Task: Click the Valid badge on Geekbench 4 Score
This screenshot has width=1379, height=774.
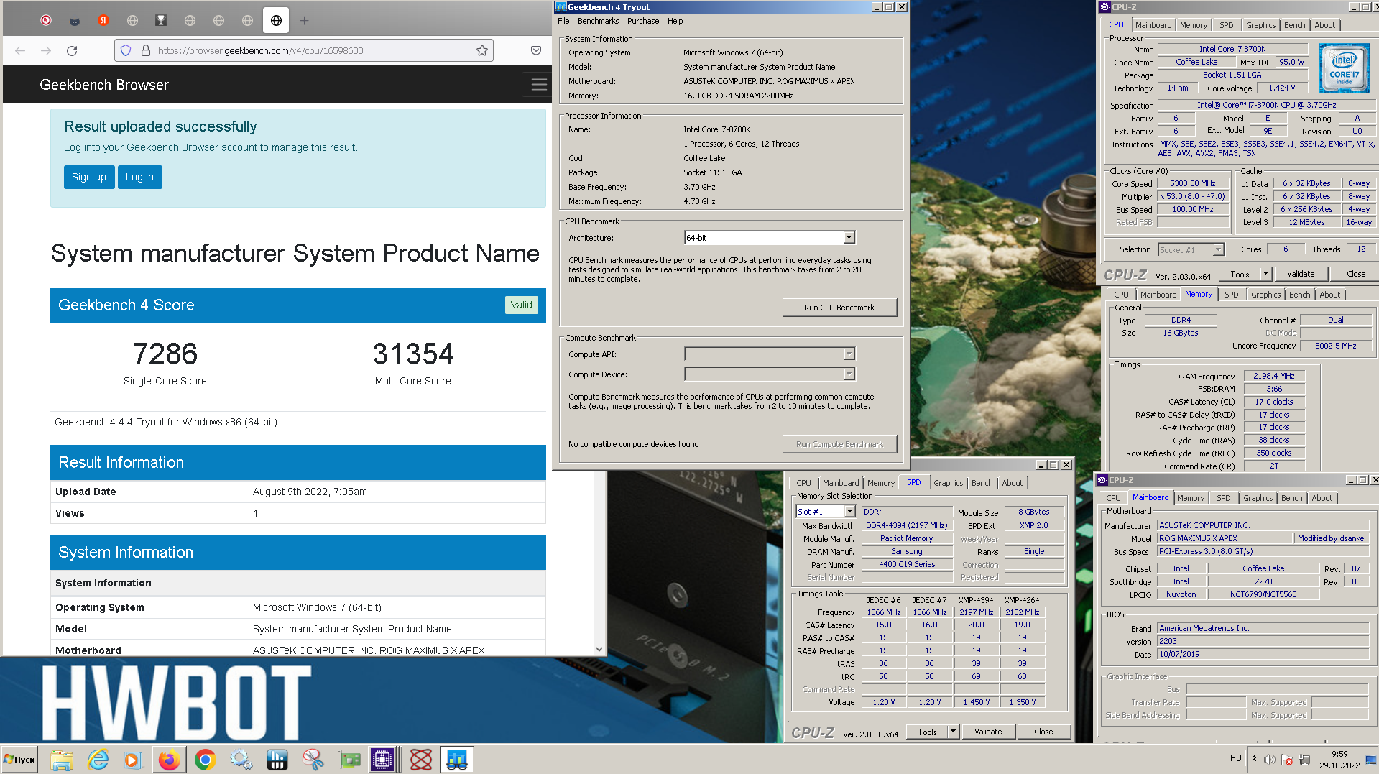Action: pos(521,305)
